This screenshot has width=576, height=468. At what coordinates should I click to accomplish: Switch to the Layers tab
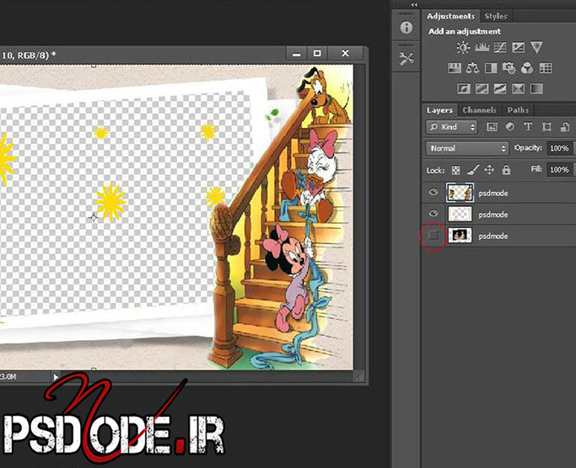[439, 110]
